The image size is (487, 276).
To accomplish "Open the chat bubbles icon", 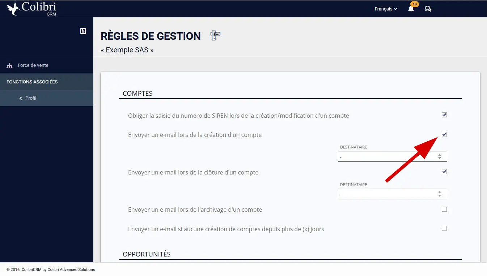I will pos(428,9).
